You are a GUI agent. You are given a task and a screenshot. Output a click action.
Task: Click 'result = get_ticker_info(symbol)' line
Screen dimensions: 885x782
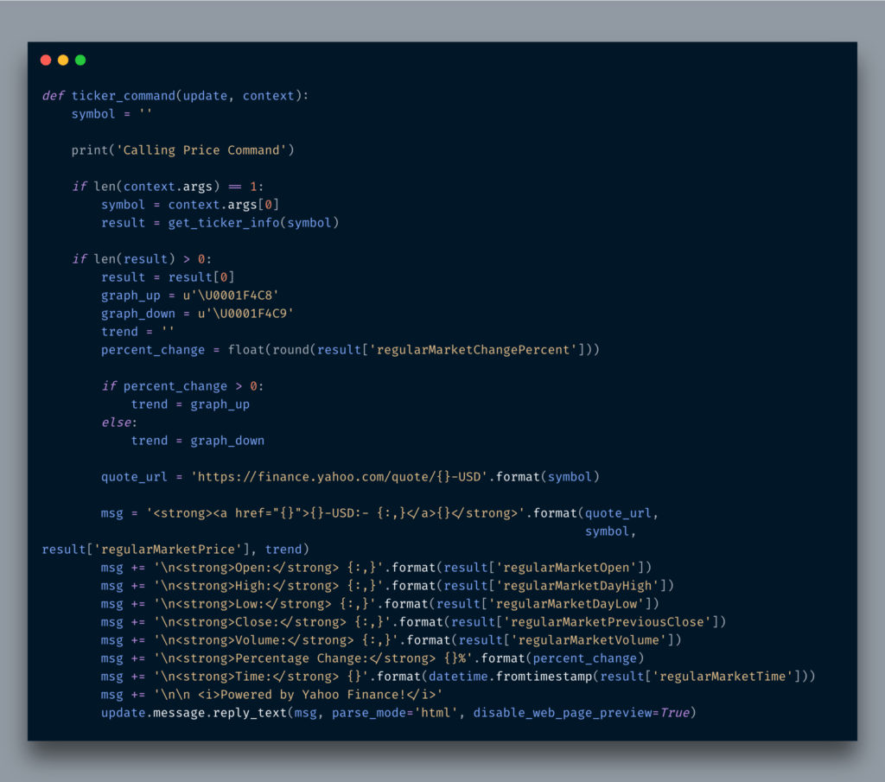pos(220,222)
